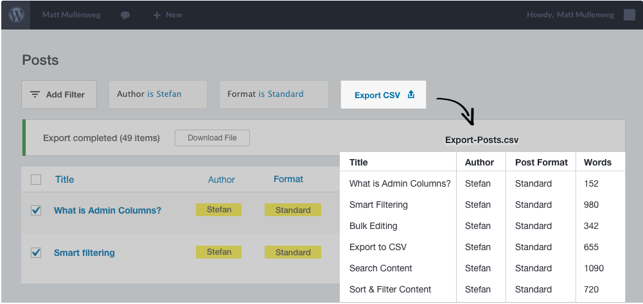
Task: Sort posts by Title column header
Action: click(64, 180)
